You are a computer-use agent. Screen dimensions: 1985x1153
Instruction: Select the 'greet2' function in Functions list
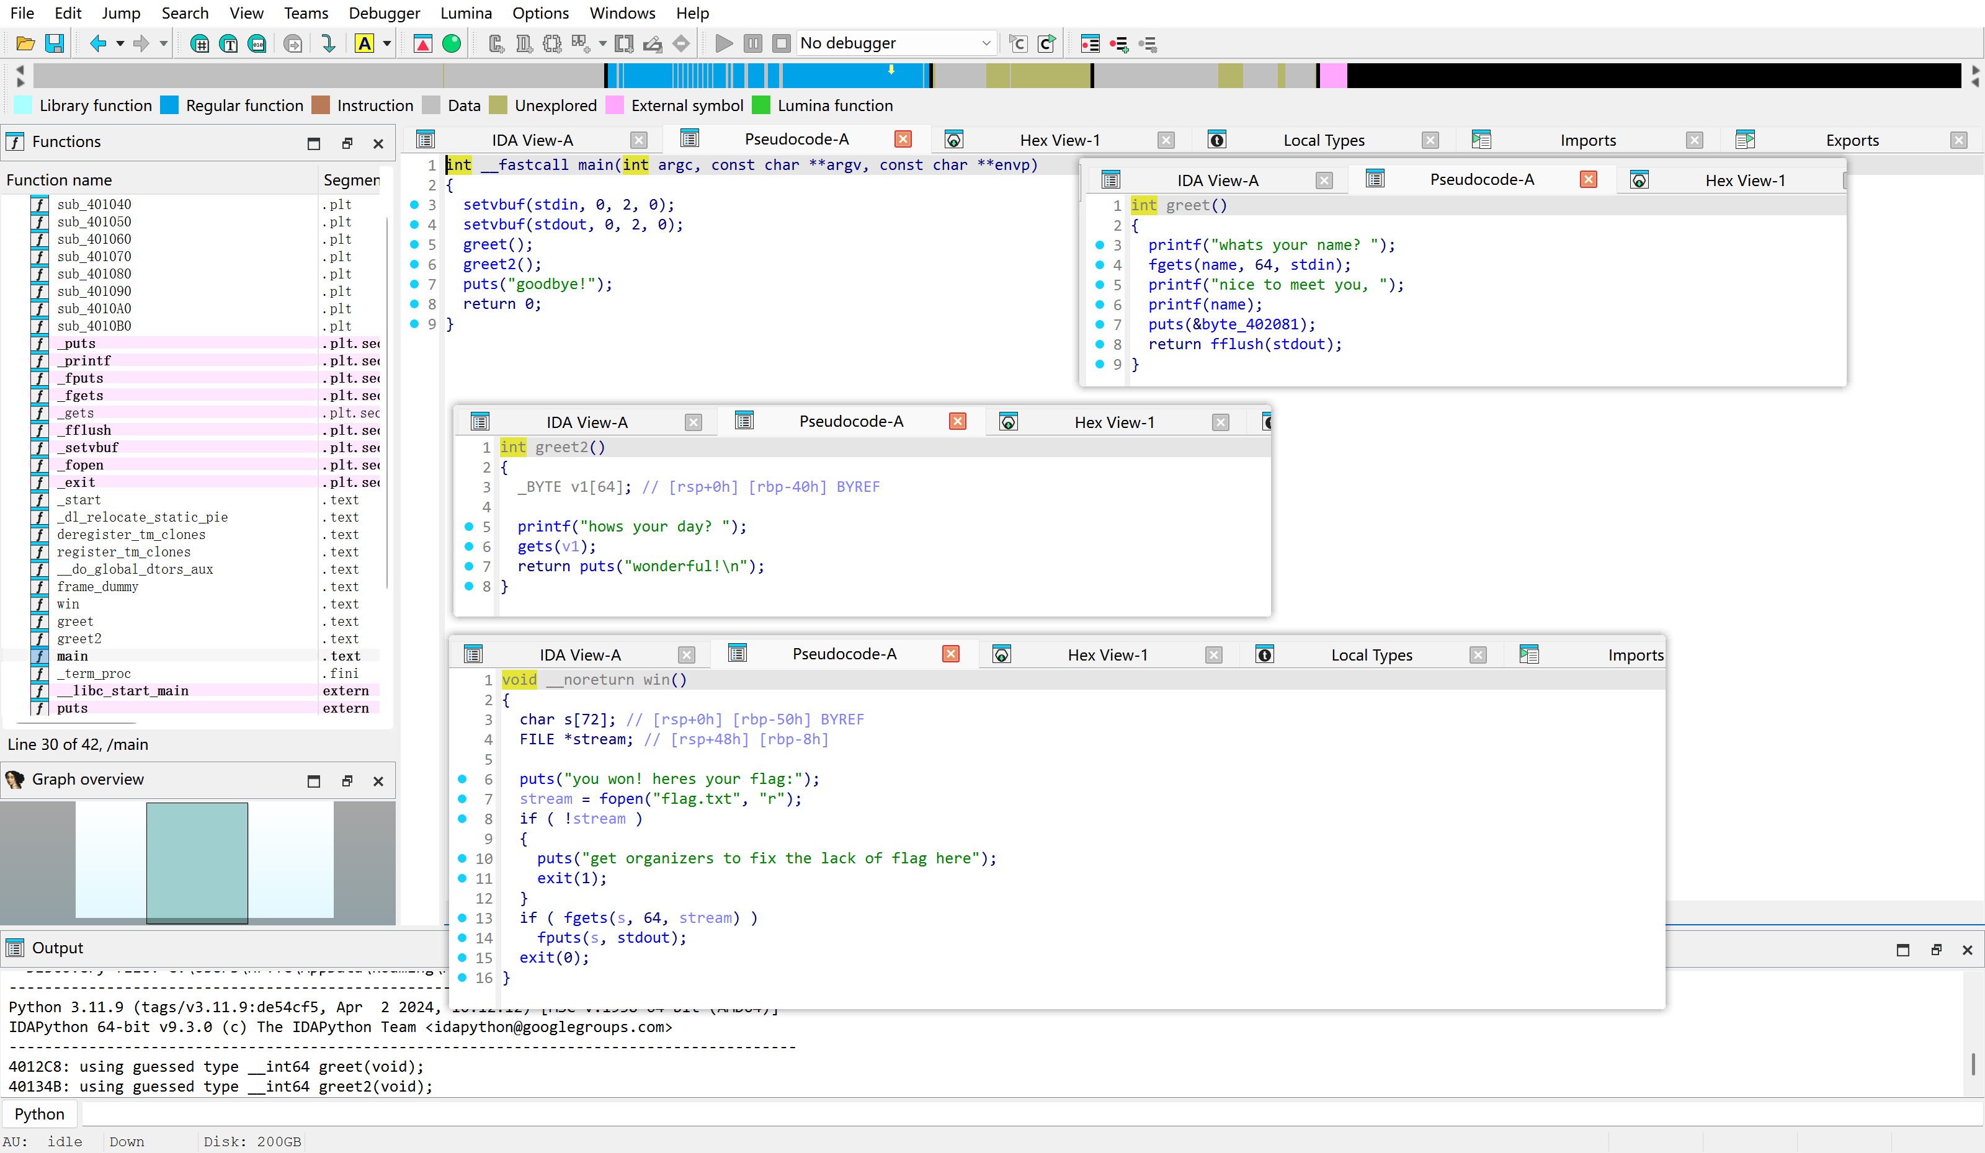tap(79, 639)
